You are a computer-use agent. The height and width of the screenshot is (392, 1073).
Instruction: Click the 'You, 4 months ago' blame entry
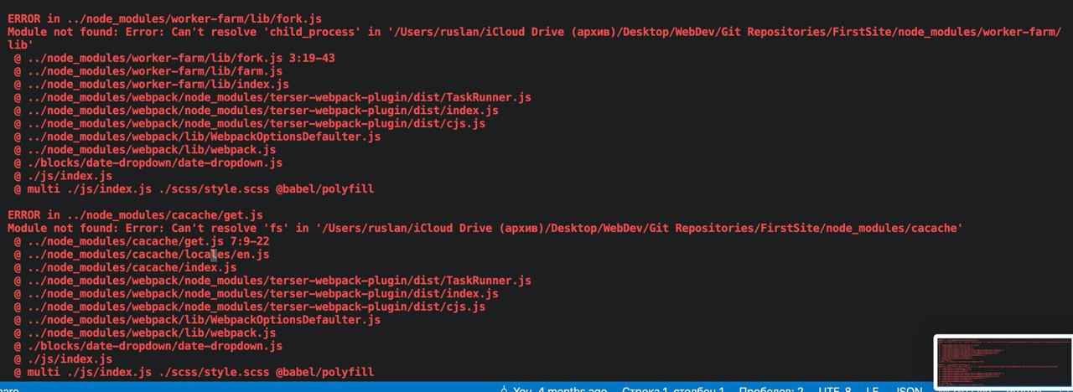(553, 389)
